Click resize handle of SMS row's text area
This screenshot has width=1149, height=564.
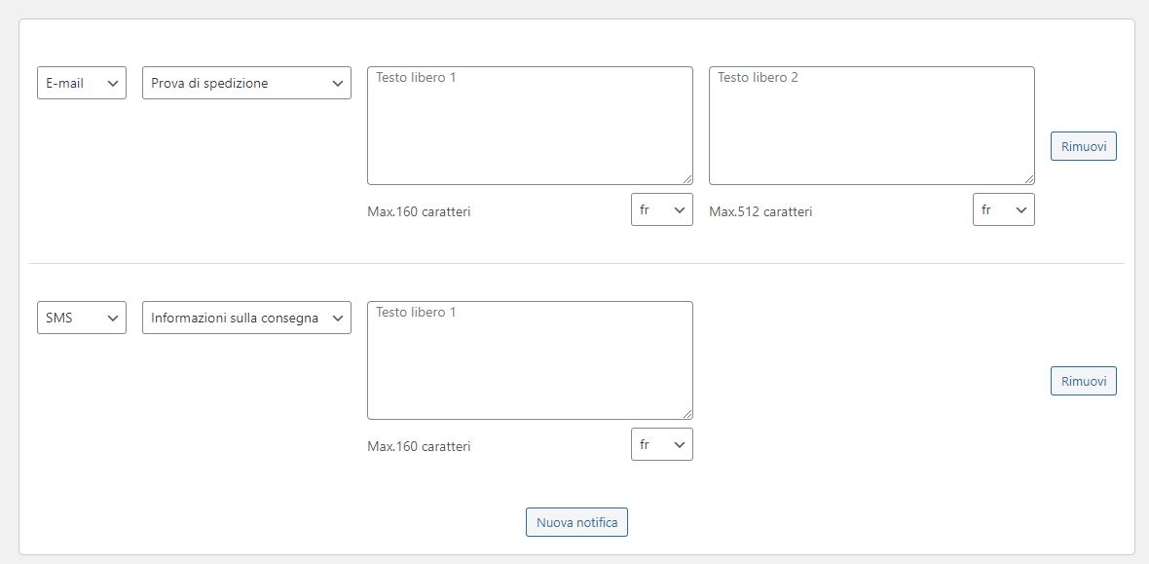687,414
